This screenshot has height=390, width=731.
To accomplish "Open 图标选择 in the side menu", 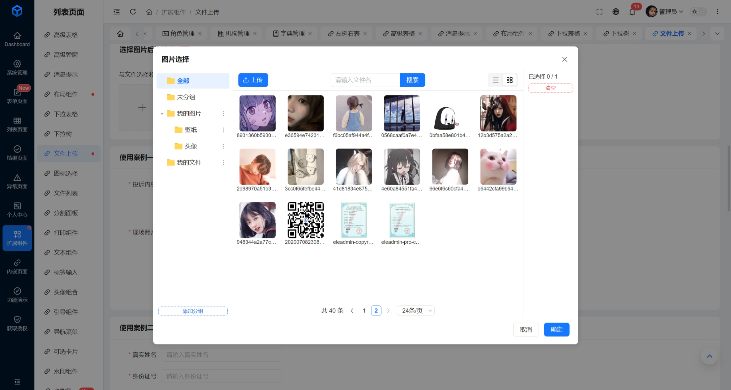I will click(66, 173).
